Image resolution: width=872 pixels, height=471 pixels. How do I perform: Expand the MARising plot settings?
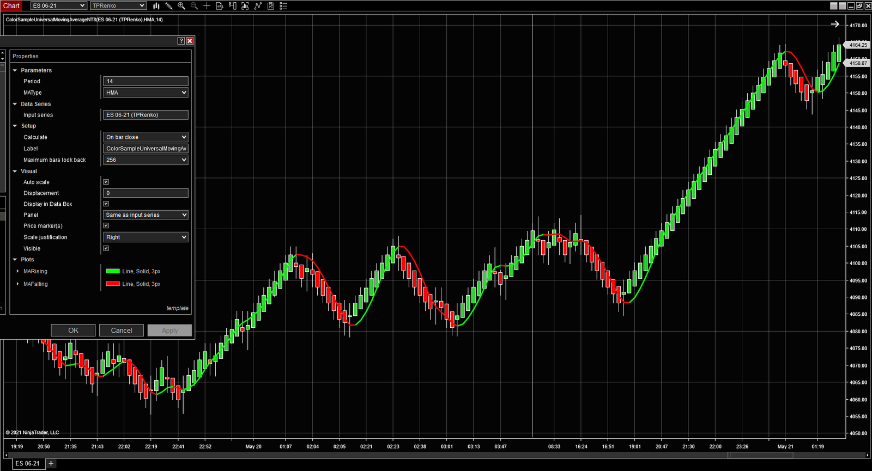(18, 271)
